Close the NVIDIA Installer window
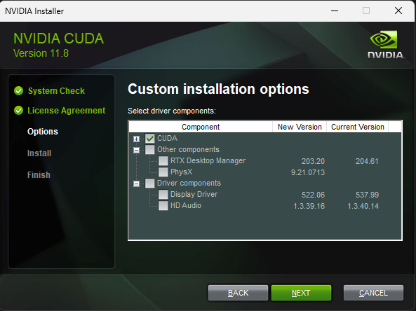 (x=398, y=11)
